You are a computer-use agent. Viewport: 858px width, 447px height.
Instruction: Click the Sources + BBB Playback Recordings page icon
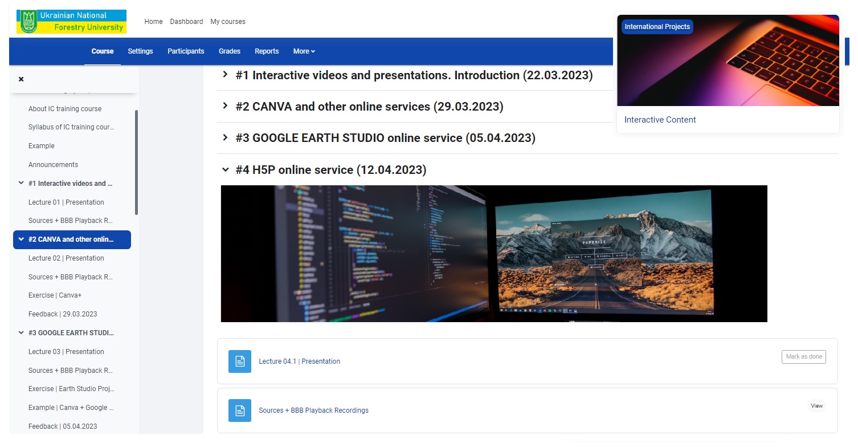tap(240, 411)
